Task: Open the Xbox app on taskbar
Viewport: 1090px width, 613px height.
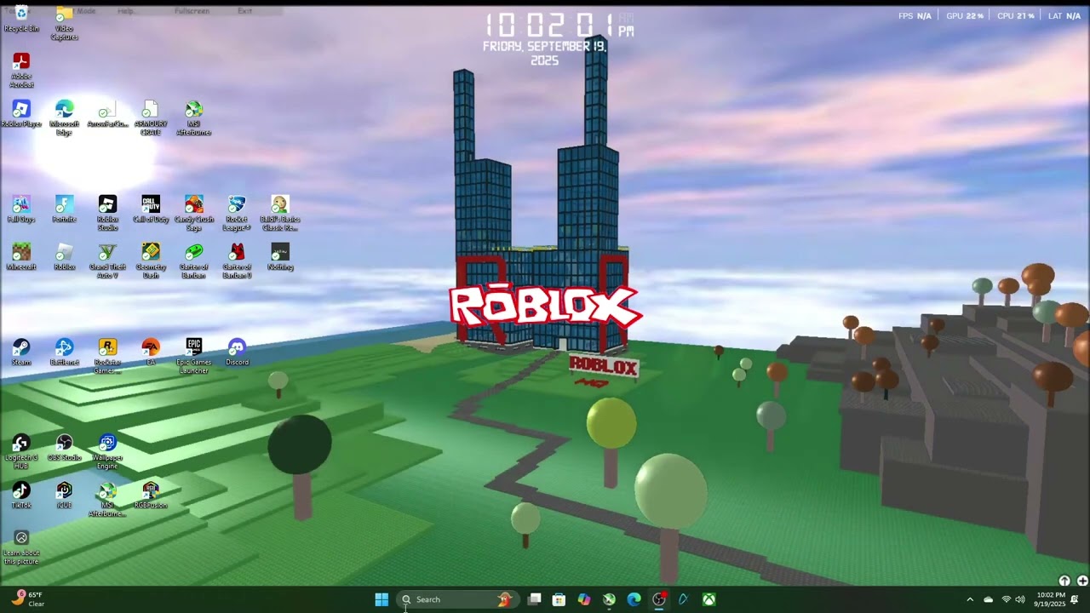Action: click(x=708, y=599)
